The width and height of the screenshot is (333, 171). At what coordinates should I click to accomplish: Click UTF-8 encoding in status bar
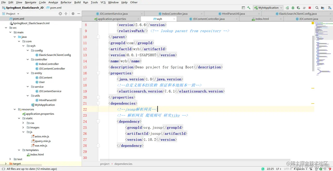(x=288, y=169)
